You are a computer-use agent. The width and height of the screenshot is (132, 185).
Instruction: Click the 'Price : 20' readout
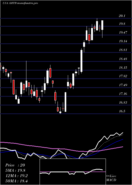point(15,165)
